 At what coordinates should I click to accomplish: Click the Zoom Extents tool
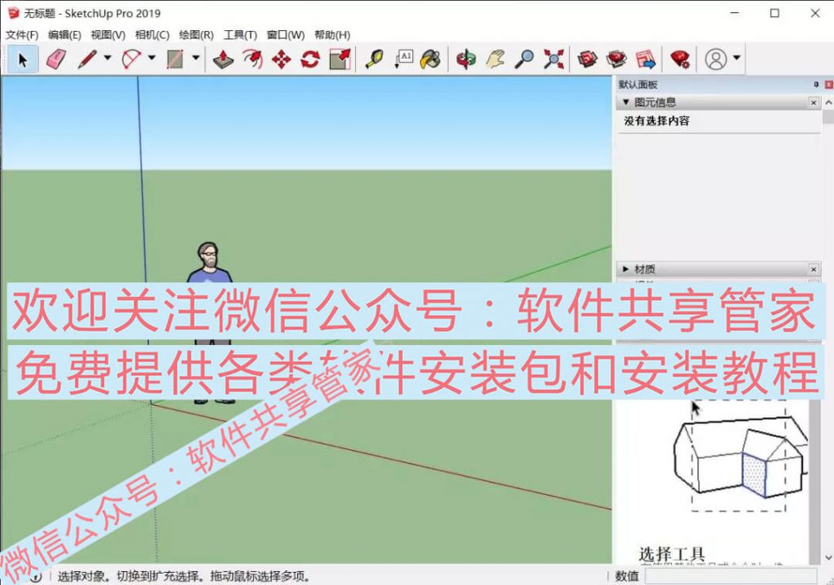pos(554,59)
